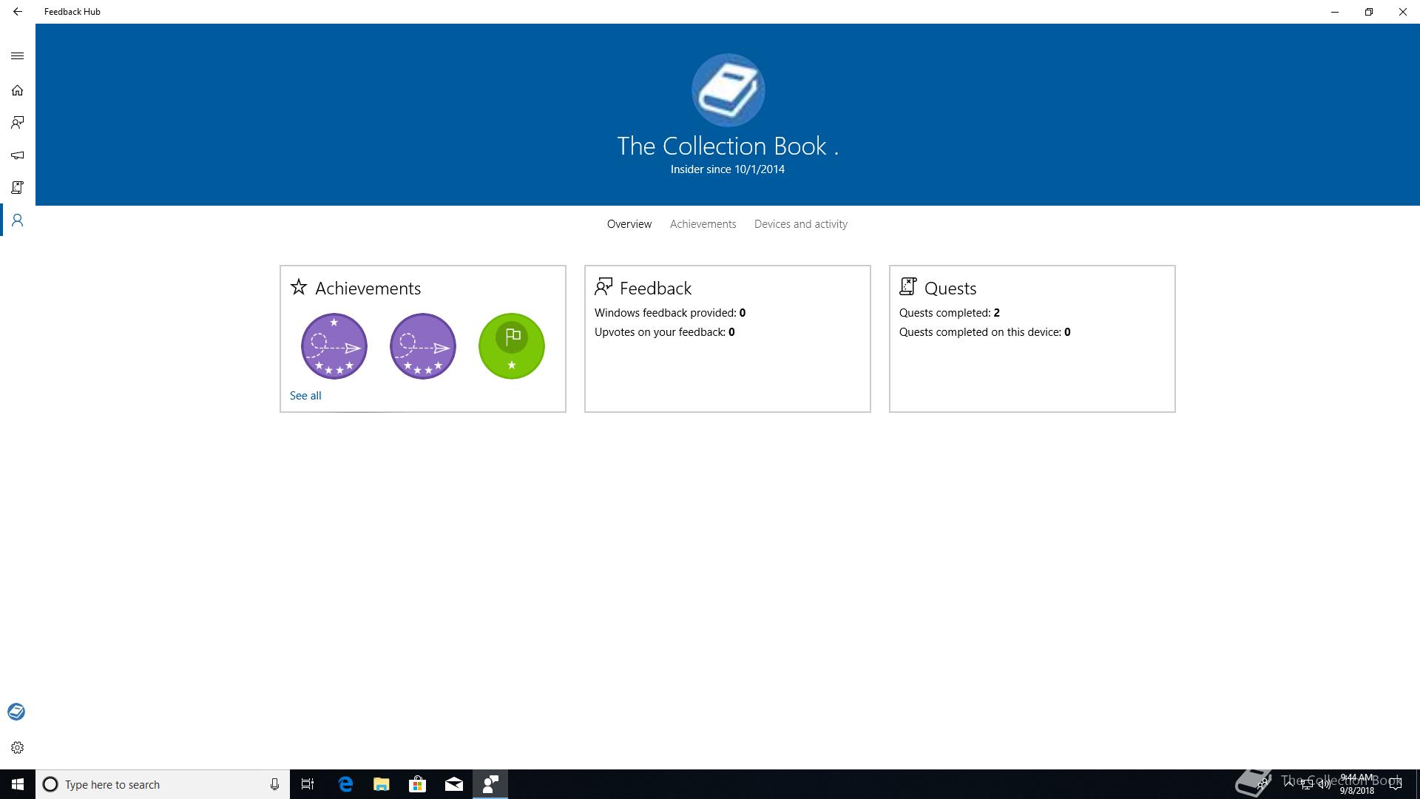
Task: Click the Feedback card heading icon
Action: point(603,286)
